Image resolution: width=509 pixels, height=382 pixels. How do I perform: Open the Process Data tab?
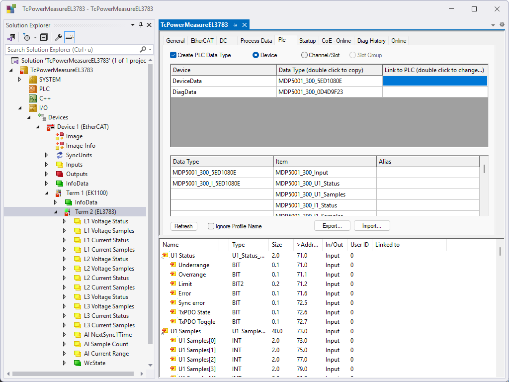pyautogui.click(x=256, y=41)
